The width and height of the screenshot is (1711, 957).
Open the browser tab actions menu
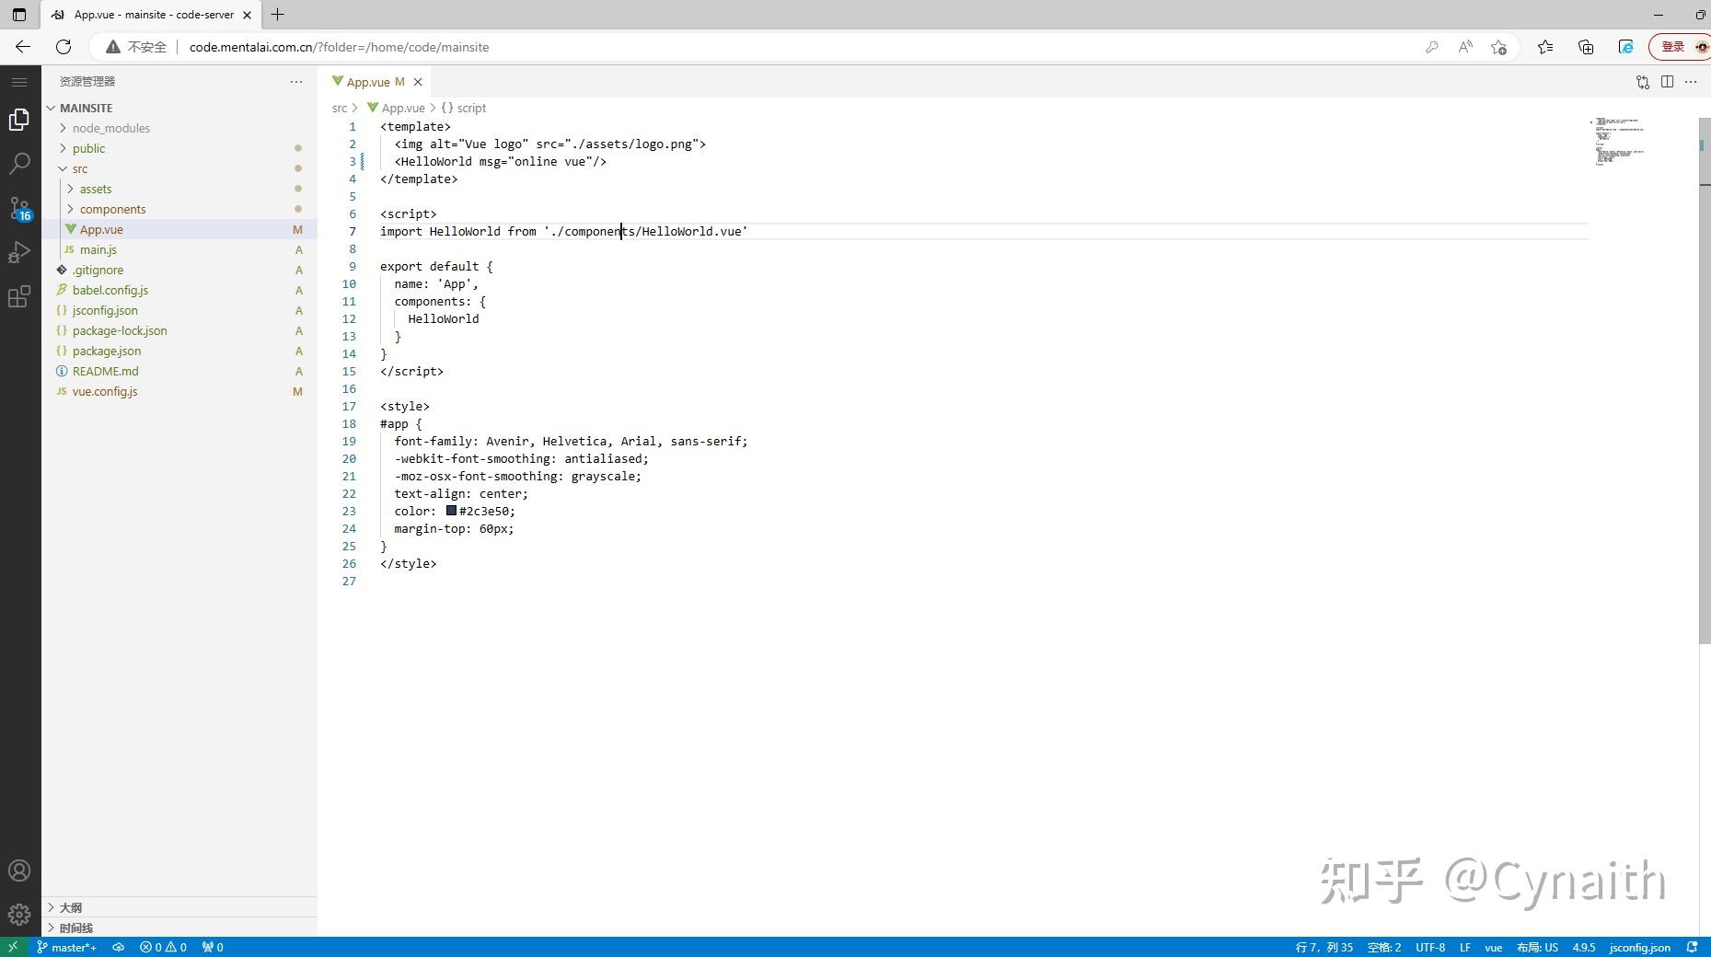(x=19, y=15)
